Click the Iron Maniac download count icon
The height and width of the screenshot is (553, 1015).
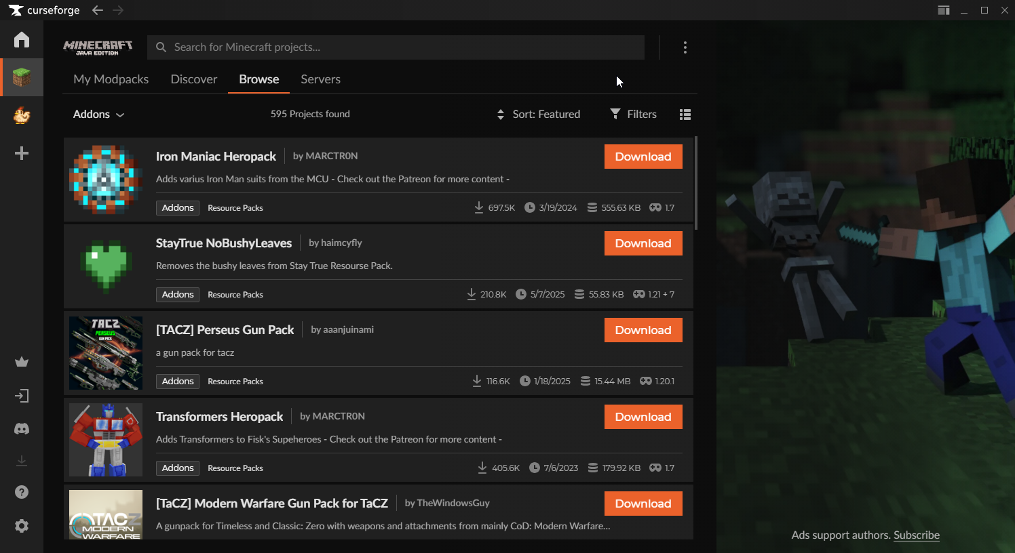click(x=479, y=207)
